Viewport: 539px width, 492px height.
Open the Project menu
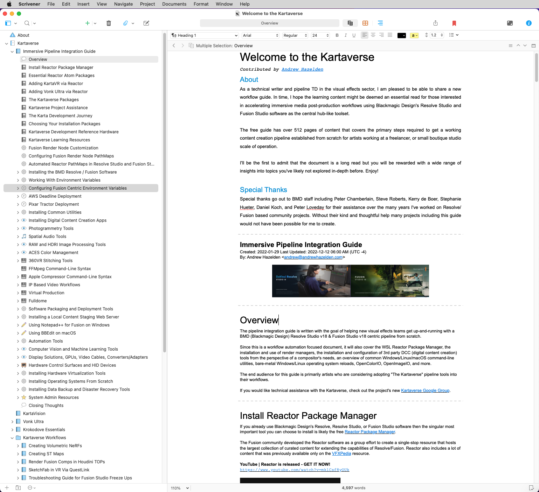[147, 4]
